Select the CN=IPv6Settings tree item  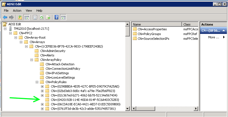pyautogui.click(x=57, y=73)
